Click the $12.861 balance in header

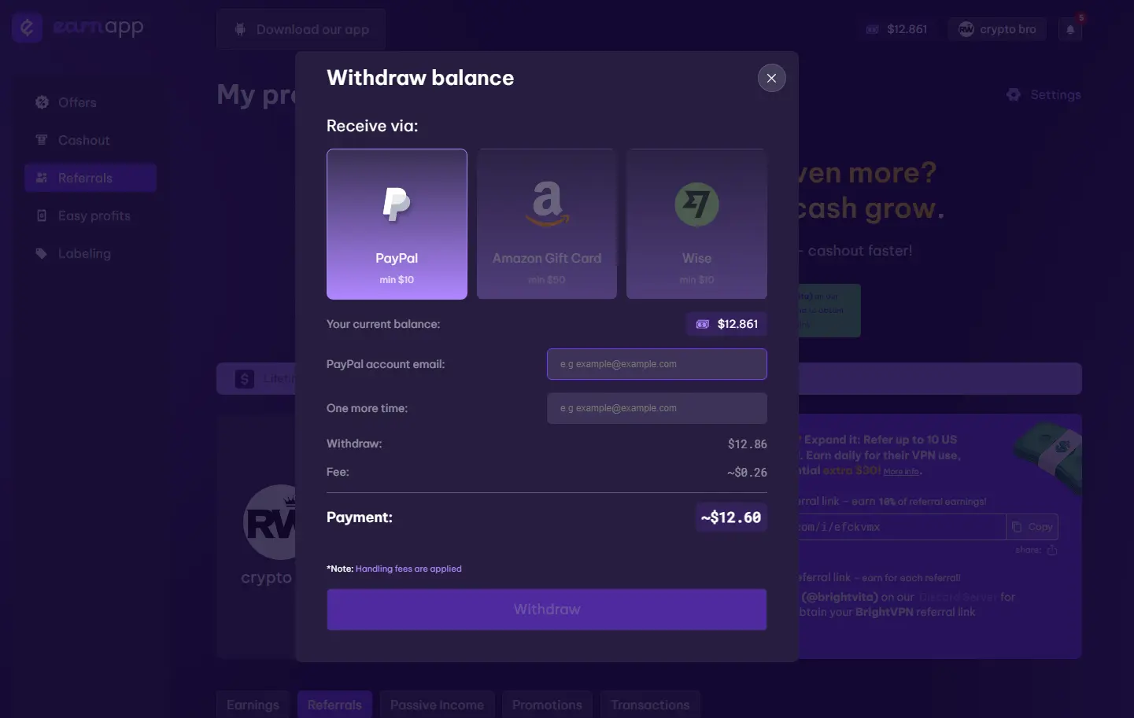tap(907, 29)
